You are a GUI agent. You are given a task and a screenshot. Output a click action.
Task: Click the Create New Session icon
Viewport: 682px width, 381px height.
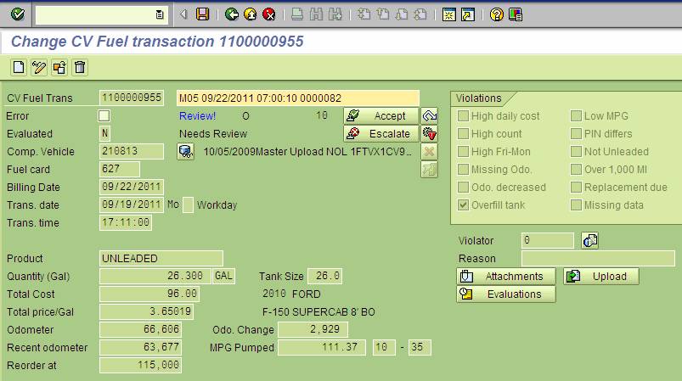pyautogui.click(x=449, y=14)
